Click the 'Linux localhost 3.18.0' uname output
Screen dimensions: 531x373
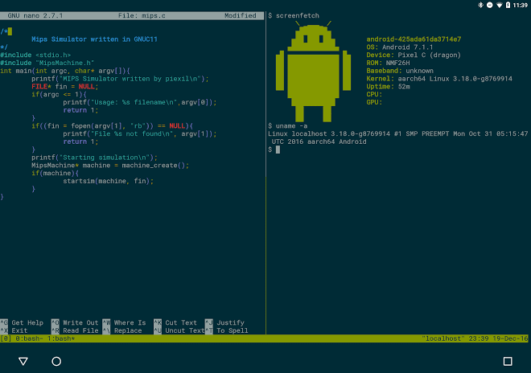coord(398,133)
